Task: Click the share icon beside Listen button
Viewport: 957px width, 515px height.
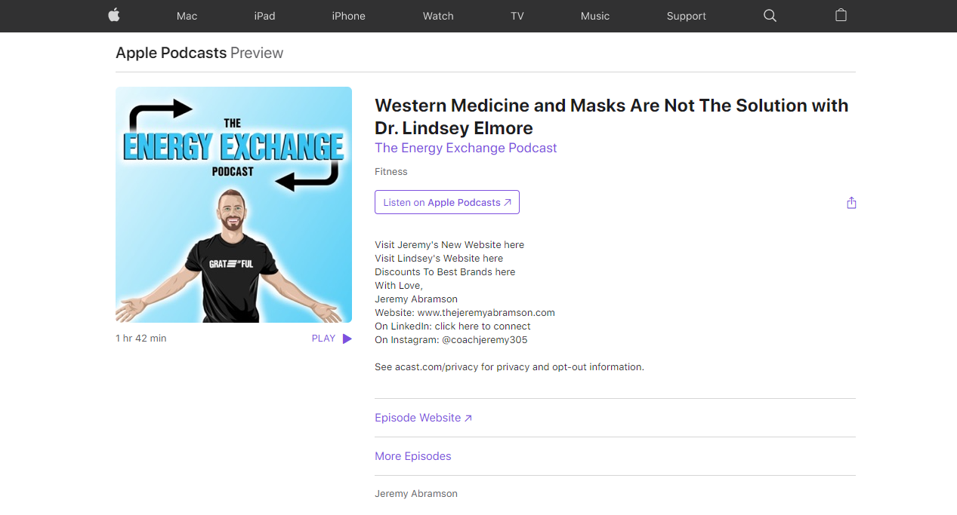Action: click(851, 203)
